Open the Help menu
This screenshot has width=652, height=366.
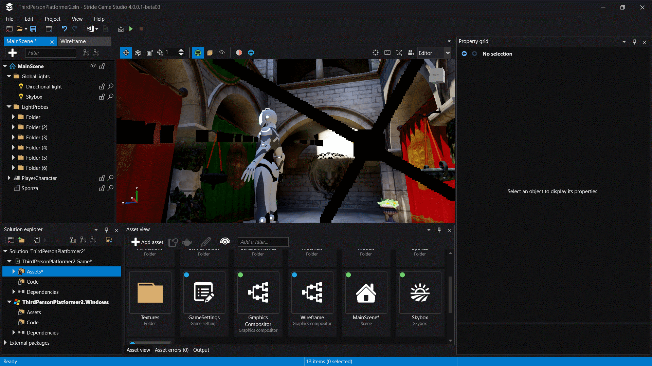pos(99,19)
